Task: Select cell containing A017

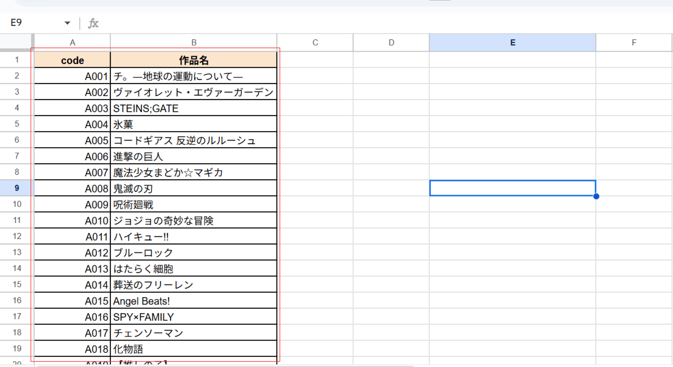Action: [x=72, y=332]
